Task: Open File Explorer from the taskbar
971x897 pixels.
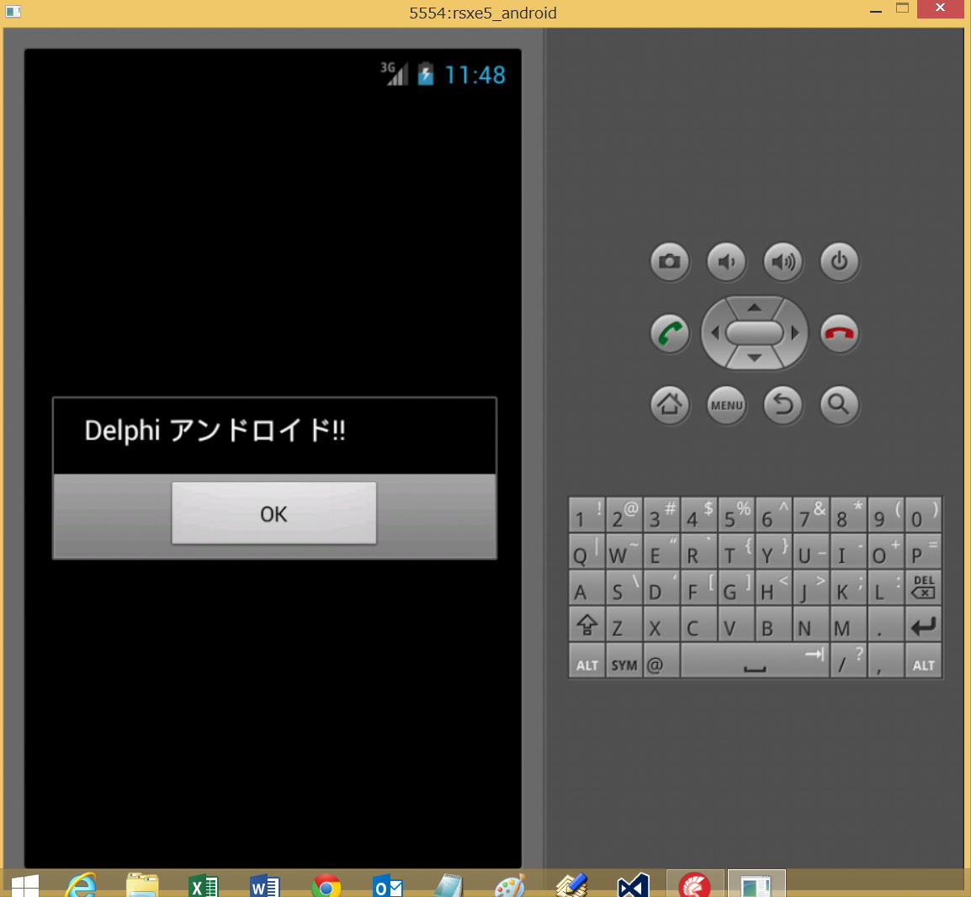Action: click(142, 886)
